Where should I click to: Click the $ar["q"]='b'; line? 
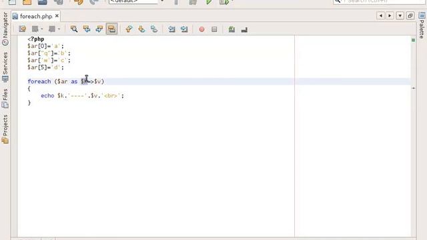click(x=49, y=53)
